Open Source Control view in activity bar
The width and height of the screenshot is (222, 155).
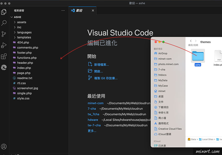4,34
